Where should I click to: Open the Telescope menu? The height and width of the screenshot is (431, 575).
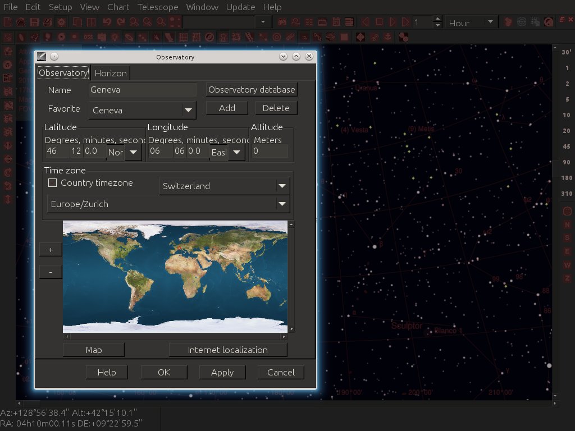pyautogui.click(x=158, y=7)
